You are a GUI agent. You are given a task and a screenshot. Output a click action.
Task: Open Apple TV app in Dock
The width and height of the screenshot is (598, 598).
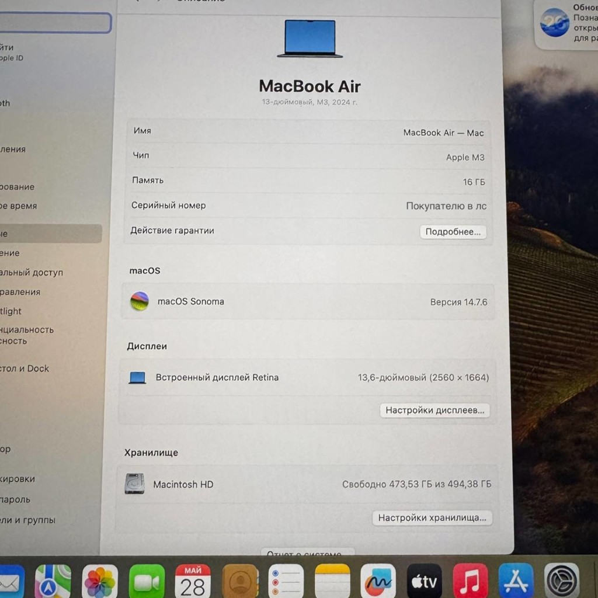(424, 580)
